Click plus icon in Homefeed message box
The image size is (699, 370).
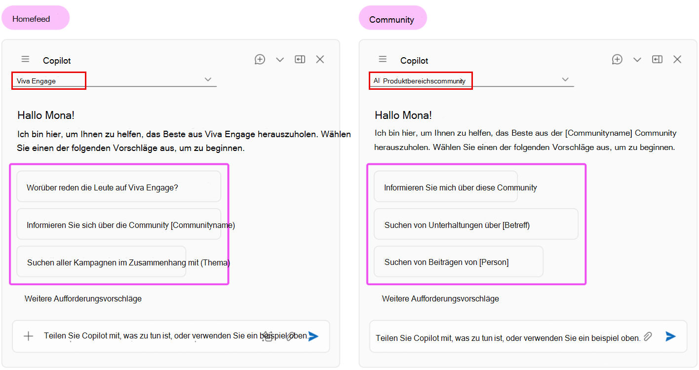click(29, 336)
